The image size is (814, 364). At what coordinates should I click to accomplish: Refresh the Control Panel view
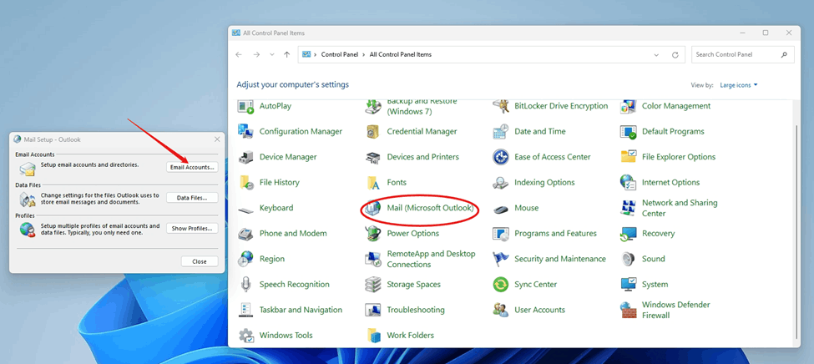(x=675, y=54)
